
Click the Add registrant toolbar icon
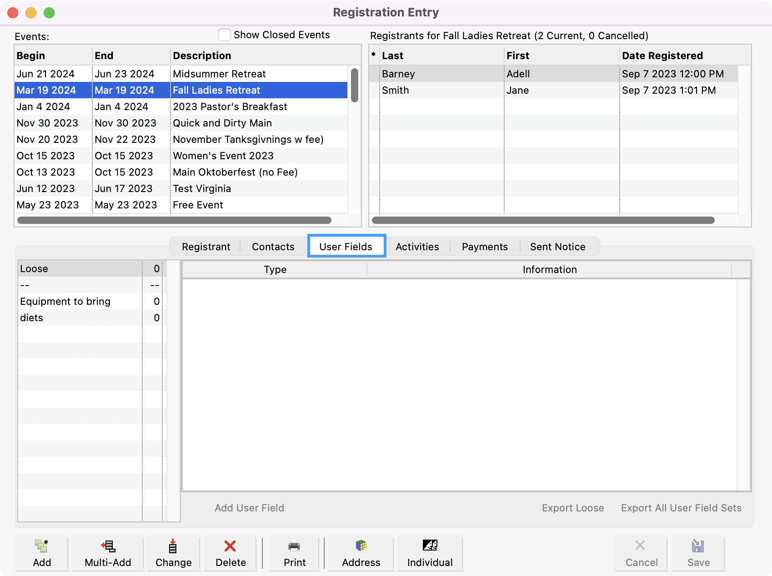pyautogui.click(x=42, y=546)
